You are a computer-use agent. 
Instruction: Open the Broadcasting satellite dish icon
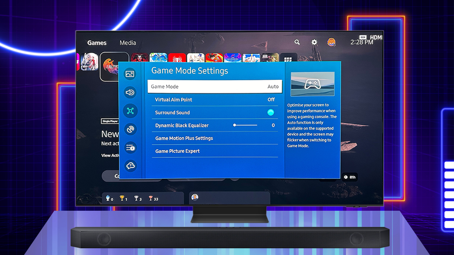(x=130, y=129)
